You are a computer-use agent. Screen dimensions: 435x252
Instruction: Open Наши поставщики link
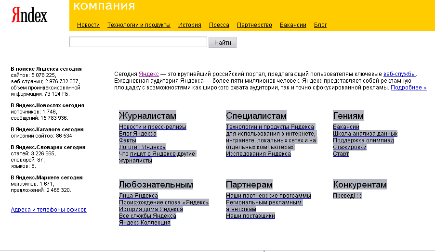(x=250, y=216)
